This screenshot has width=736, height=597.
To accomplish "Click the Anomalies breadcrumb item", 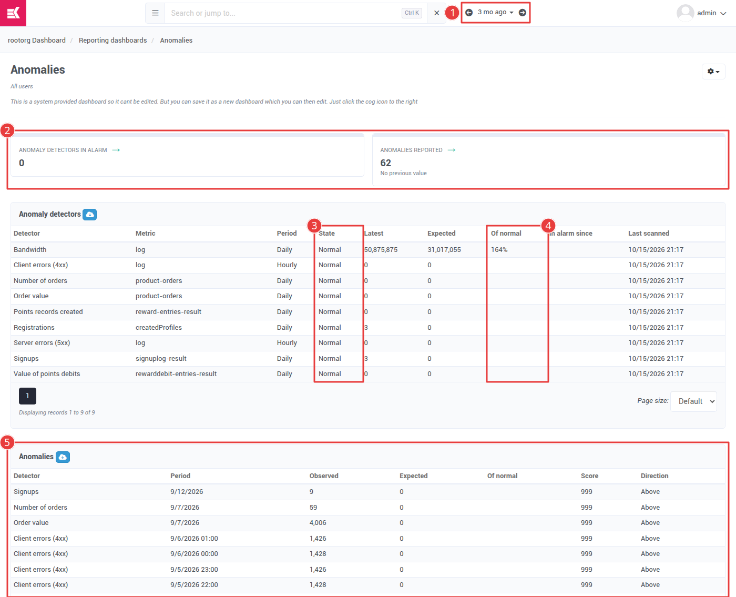I will (176, 41).
